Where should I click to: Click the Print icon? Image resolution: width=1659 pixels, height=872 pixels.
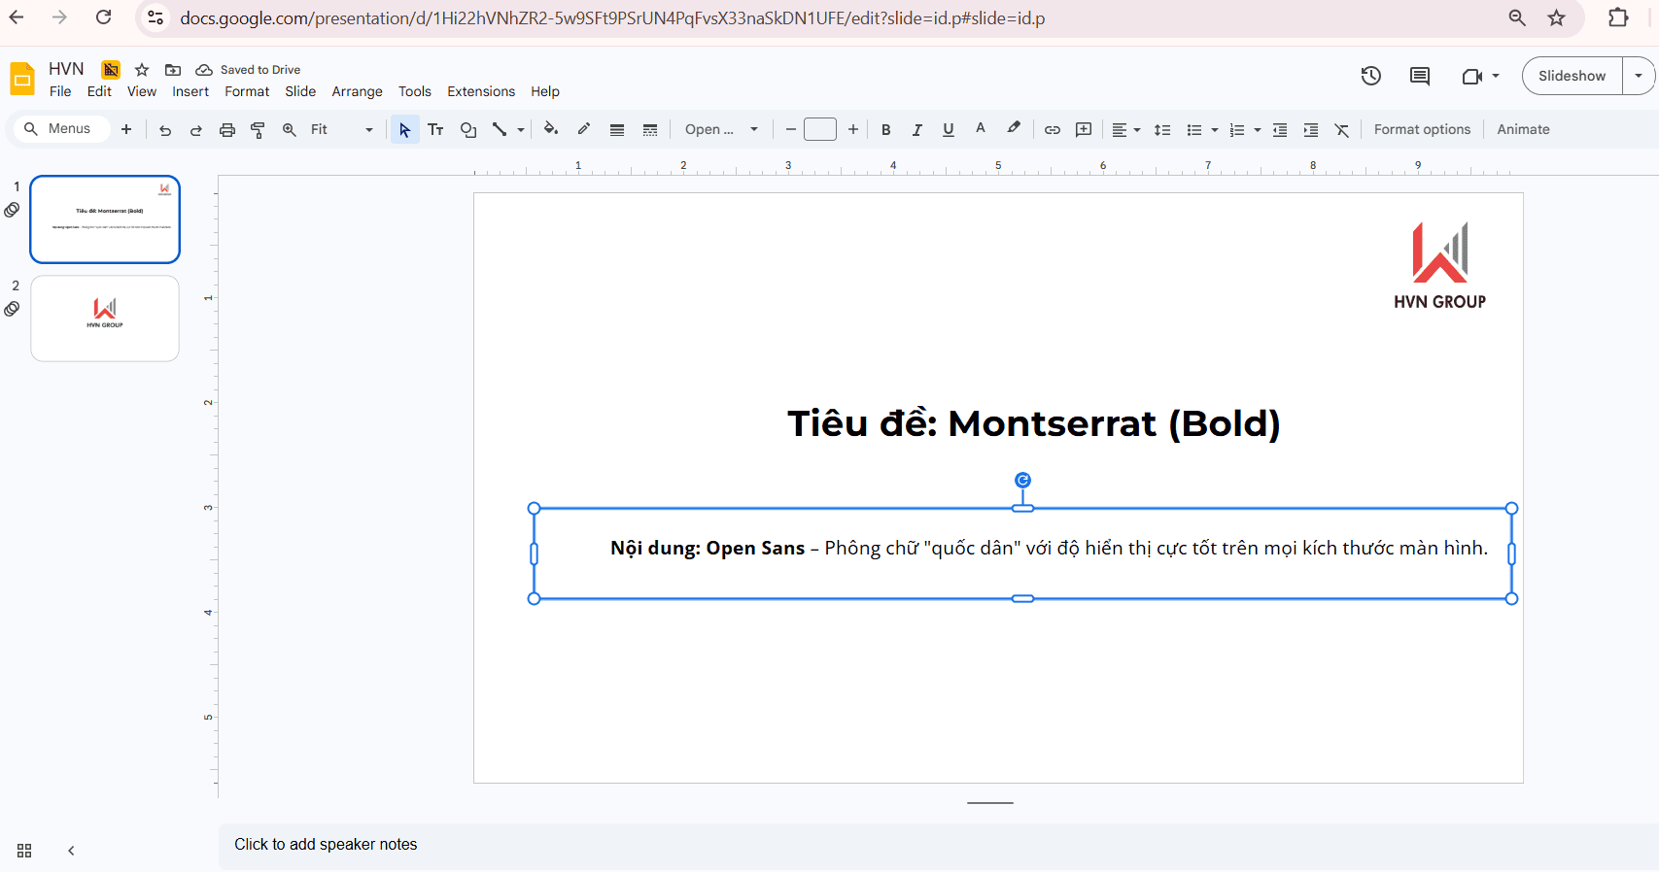[x=227, y=129]
